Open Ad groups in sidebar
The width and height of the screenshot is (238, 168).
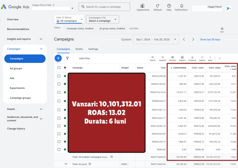[16, 68]
